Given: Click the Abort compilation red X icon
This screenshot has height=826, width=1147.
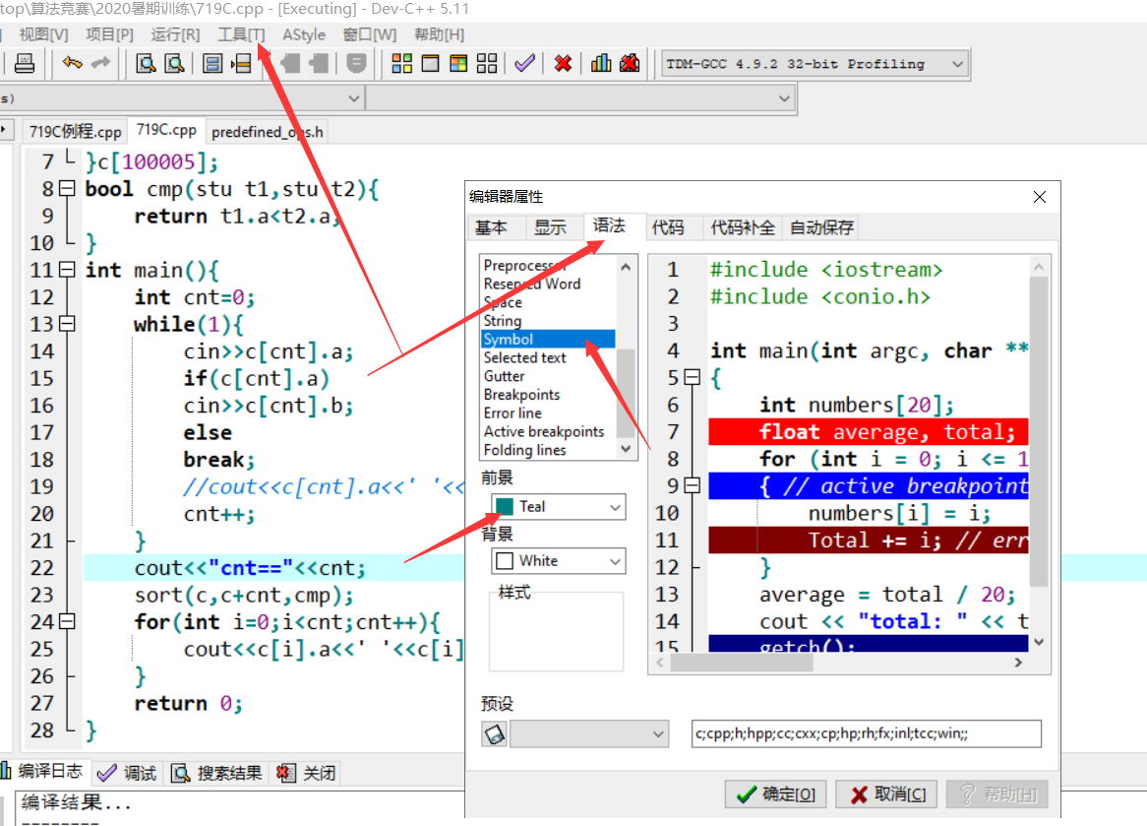Looking at the screenshot, I should [562, 63].
